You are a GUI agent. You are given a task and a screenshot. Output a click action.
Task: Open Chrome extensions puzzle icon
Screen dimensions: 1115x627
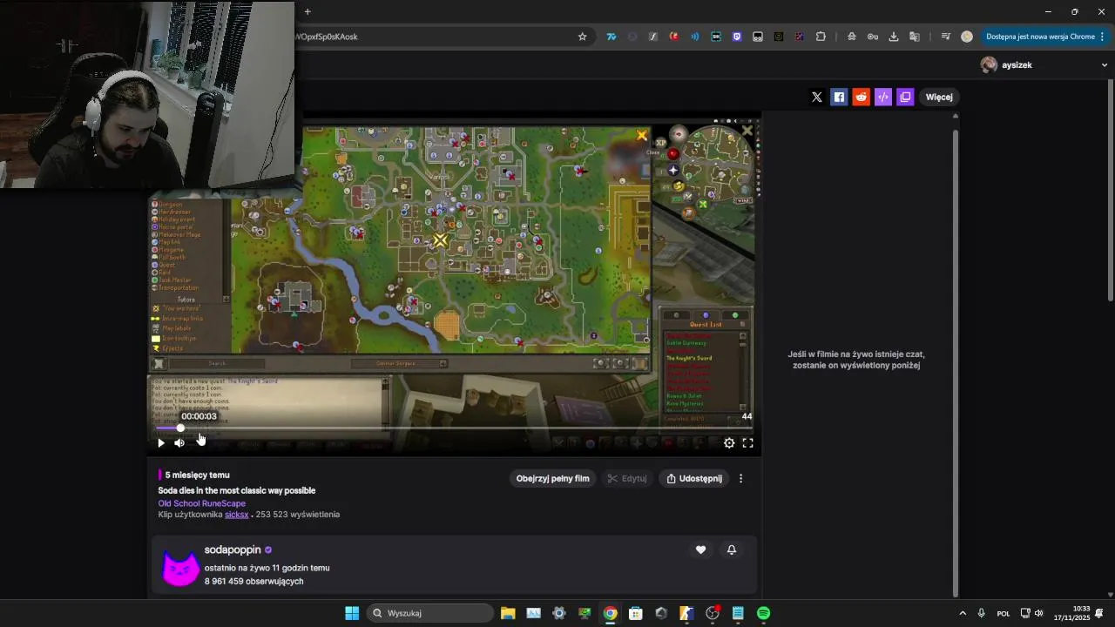[x=821, y=37]
